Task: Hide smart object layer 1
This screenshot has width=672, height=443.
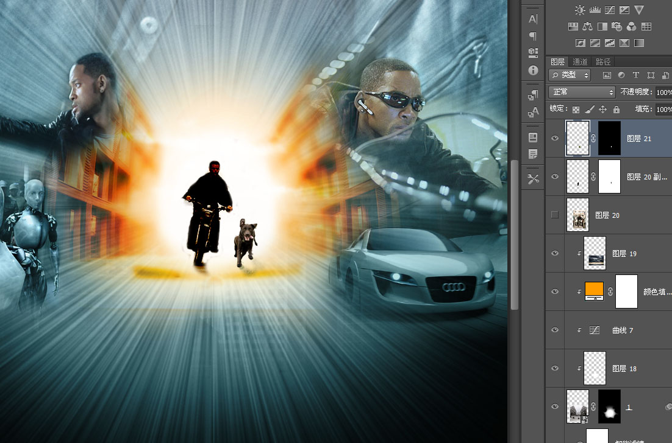Action: (555, 406)
